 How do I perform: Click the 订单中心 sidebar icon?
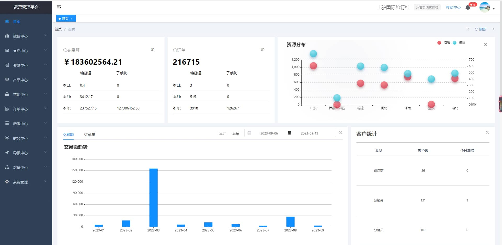(7, 109)
